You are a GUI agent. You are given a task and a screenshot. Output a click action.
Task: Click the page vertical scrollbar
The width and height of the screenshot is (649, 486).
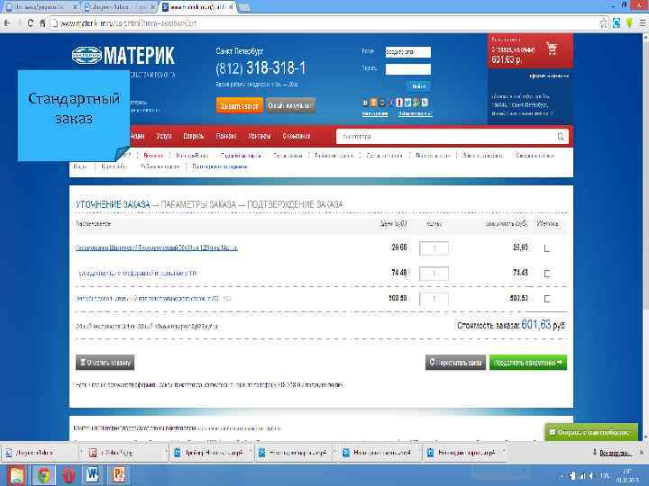coord(644,236)
